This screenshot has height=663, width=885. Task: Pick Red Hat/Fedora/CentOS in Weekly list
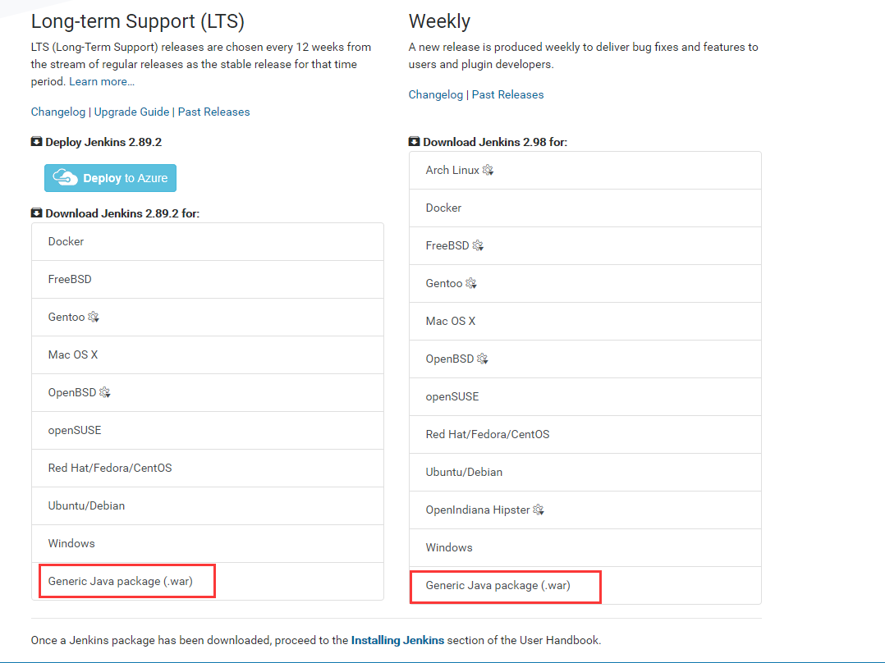(x=488, y=435)
